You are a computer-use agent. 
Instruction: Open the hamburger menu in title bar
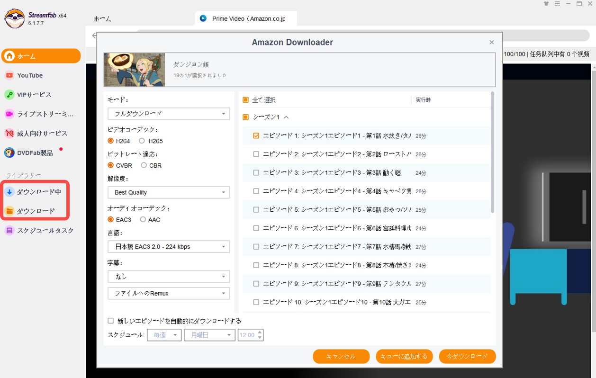coord(557,4)
